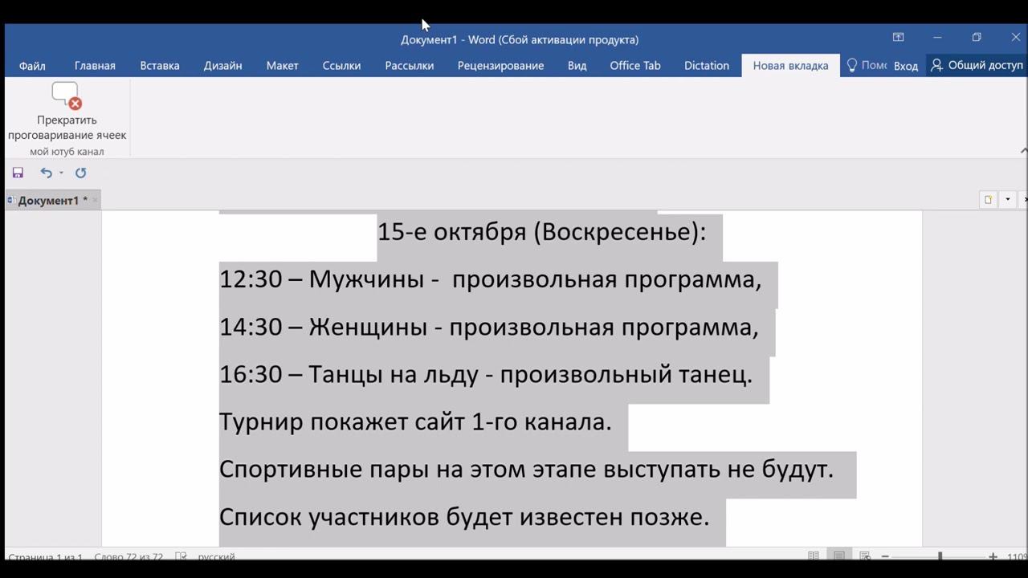The image size is (1028, 578).
Task: Click the line starting "Спортивные пары на этом этапе"
Action: [526, 469]
